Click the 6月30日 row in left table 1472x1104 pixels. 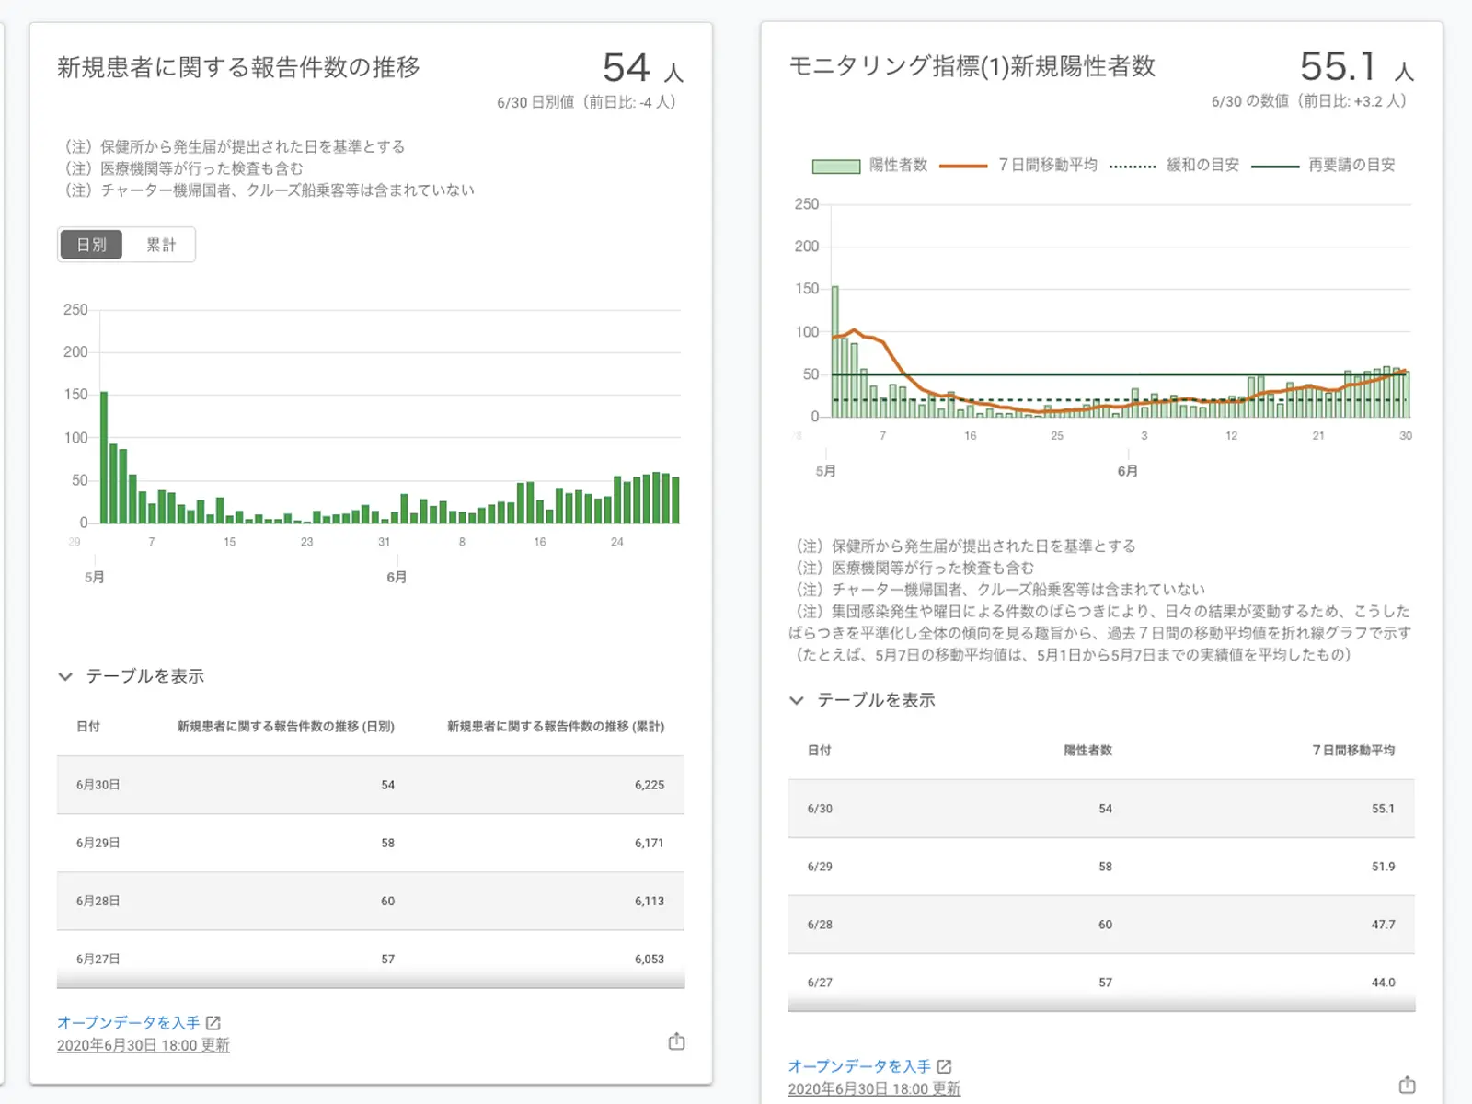point(371,785)
